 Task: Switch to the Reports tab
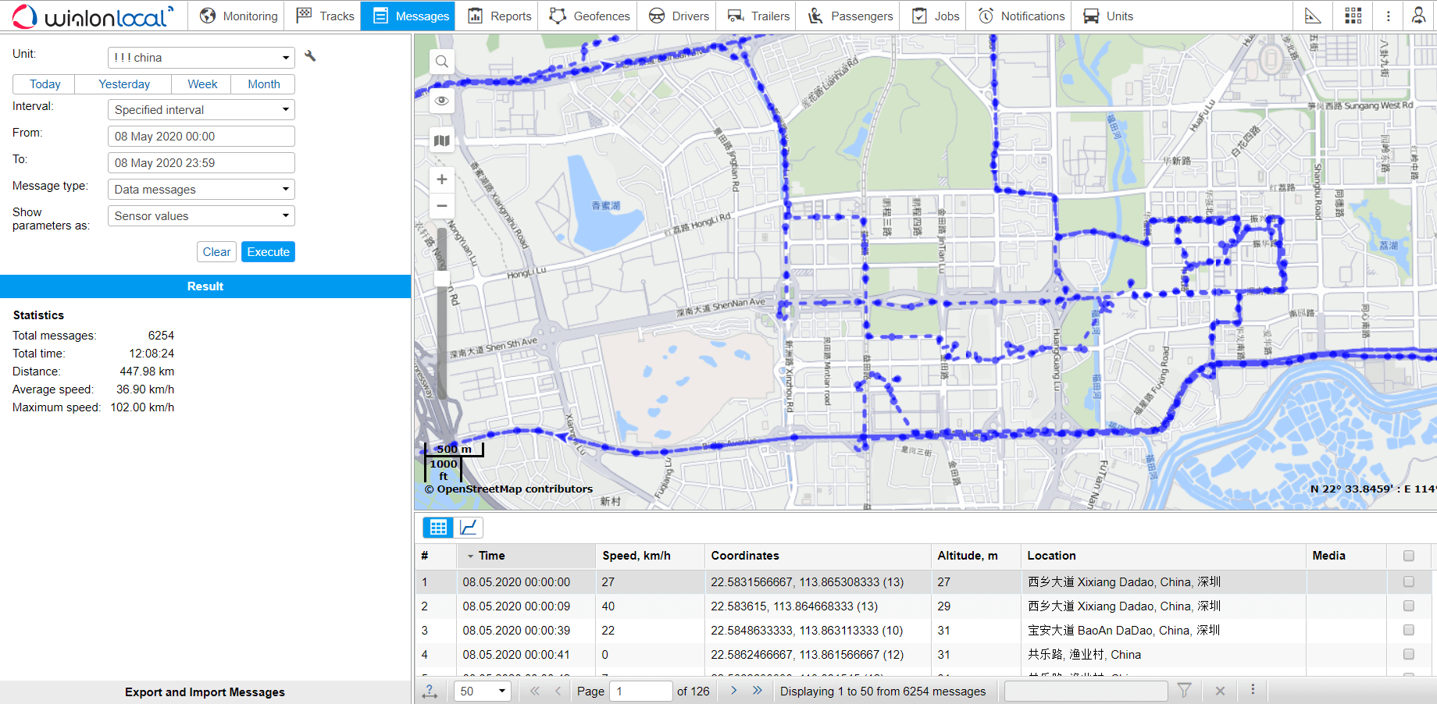click(x=498, y=16)
